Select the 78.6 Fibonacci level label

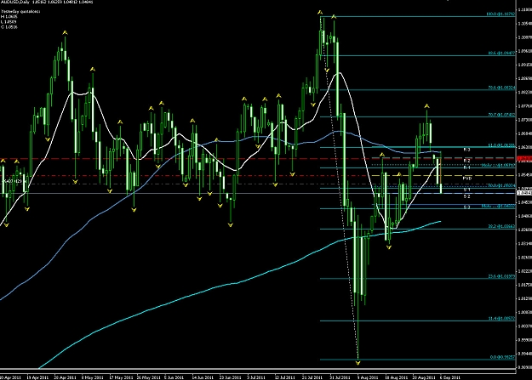point(502,88)
